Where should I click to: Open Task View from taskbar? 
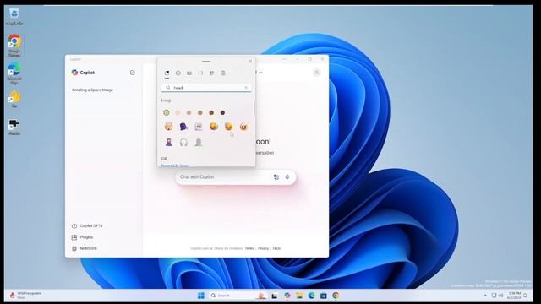point(275,296)
